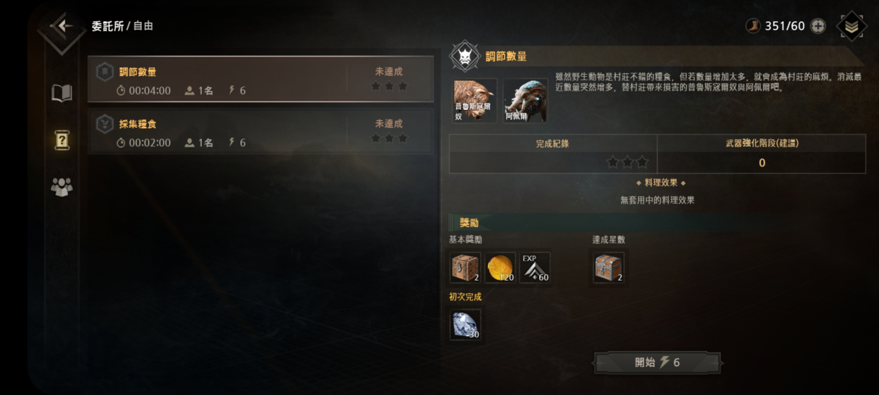Open the group members sidebar icon
Viewport: 879px width, 395px height.
(x=62, y=187)
